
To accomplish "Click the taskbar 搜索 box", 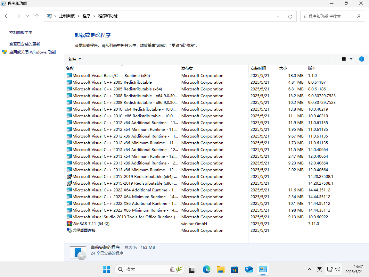I will tap(150, 269).
